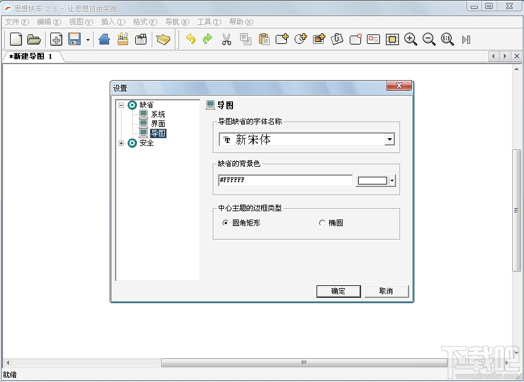Open the 帮助(H) menu
This screenshot has width=524, height=382.
pyautogui.click(x=241, y=22)
